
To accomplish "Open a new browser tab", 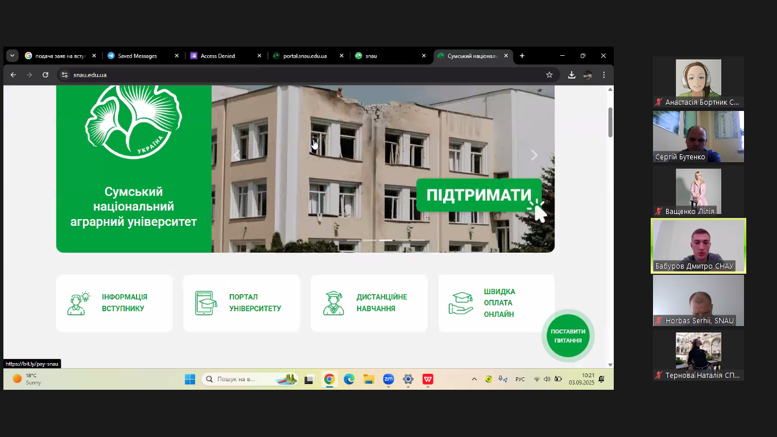I will point(522,56).
